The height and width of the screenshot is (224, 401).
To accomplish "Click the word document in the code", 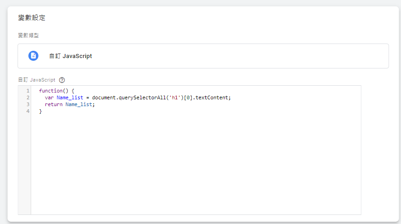I will (104, 97).
